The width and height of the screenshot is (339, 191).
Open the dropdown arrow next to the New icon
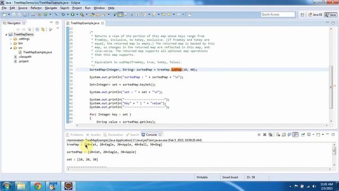tap(9, 14)
